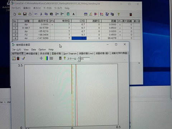Click the blue crosshair ray icon in aberration toolbar
The width and height of the screenshot is (172, 129).
(x=41, y=58)
